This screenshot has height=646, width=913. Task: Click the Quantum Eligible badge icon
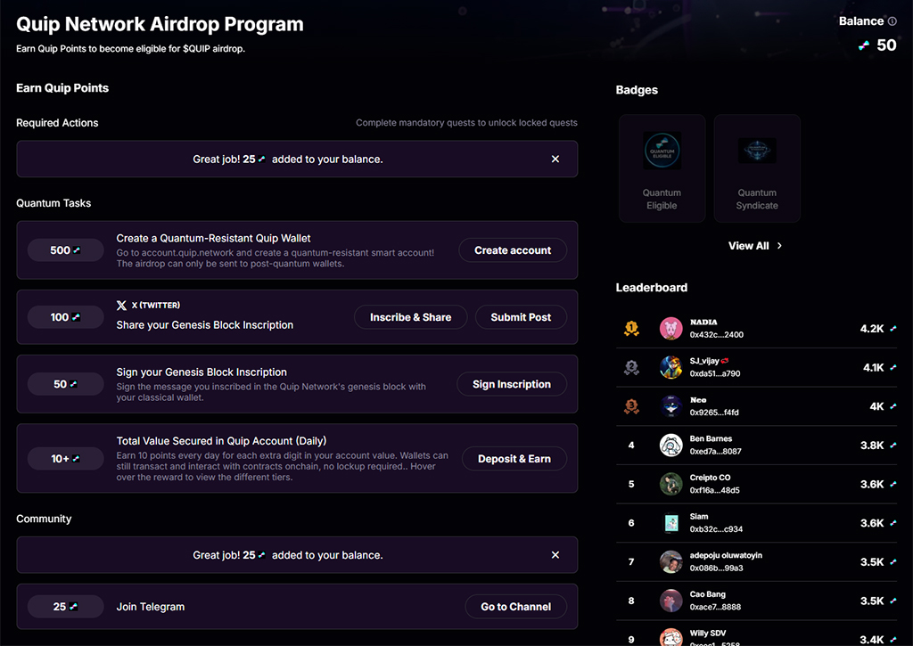(x=662, y=151)
